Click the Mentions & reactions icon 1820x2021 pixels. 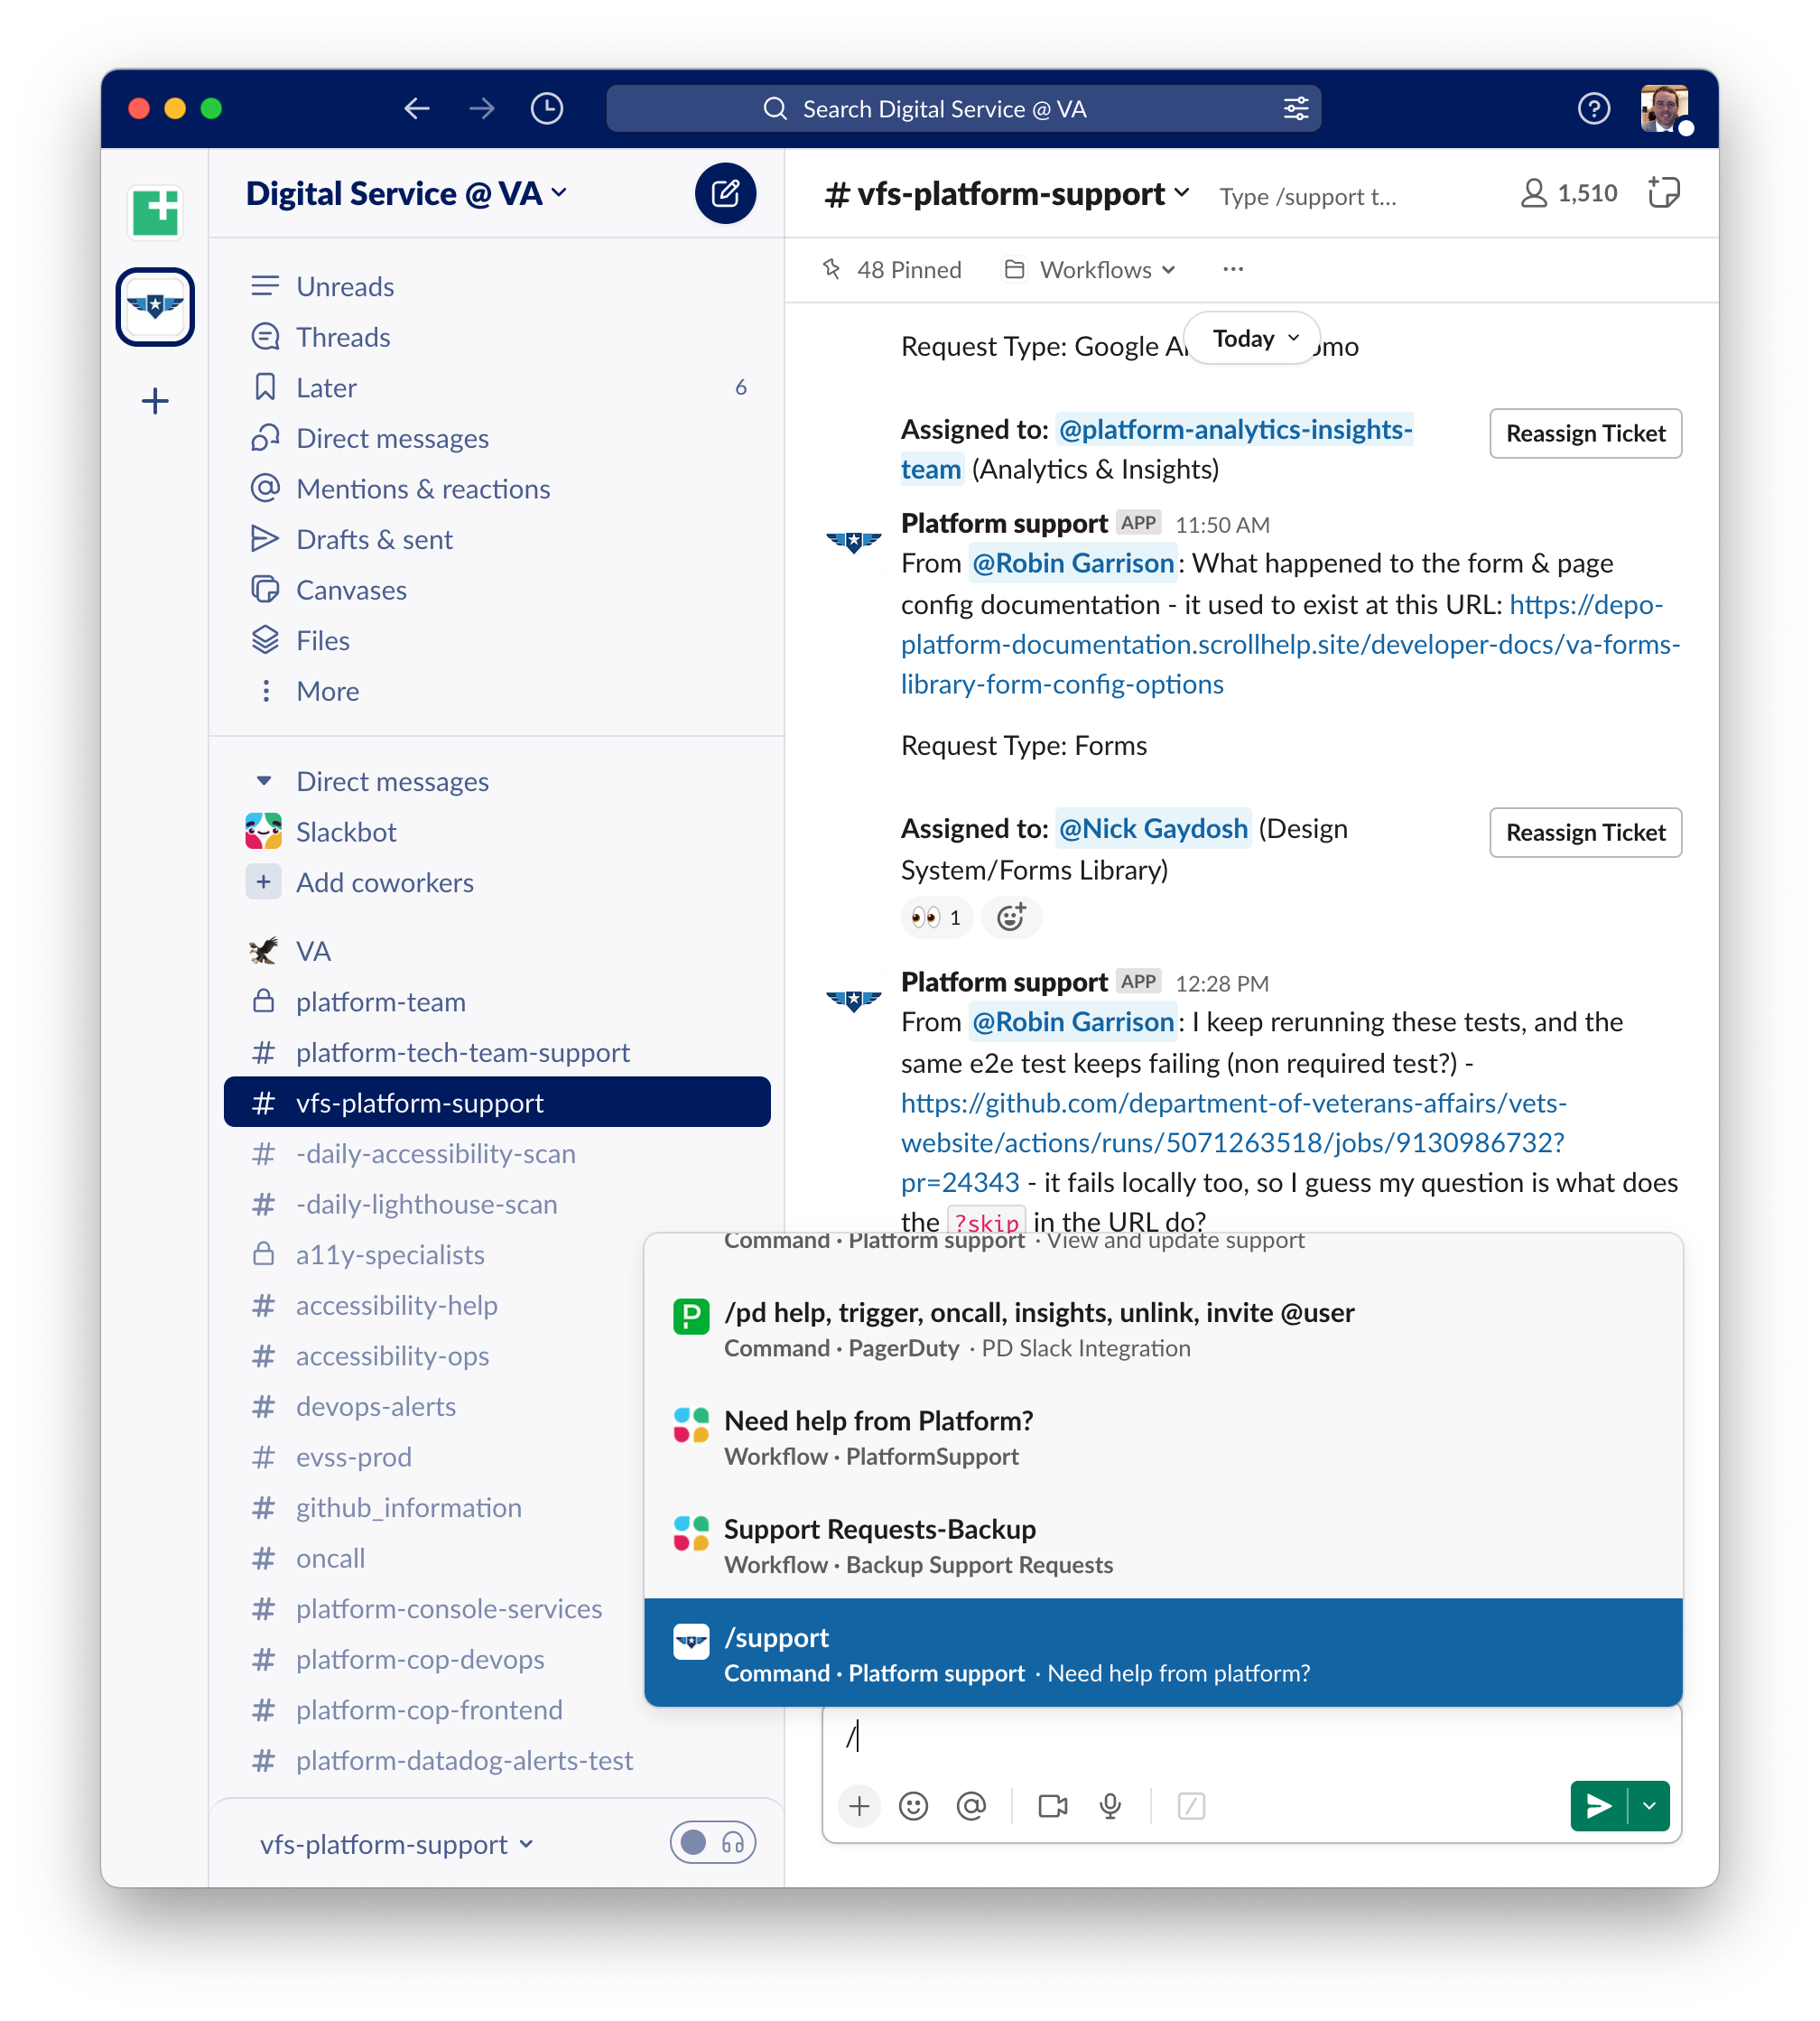267,487
